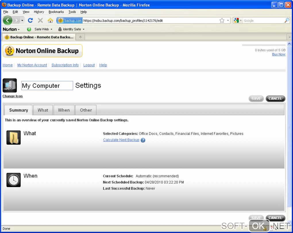Screen dimensions: 293x233
Task: Open the History menu
Action: pos(39,12)
